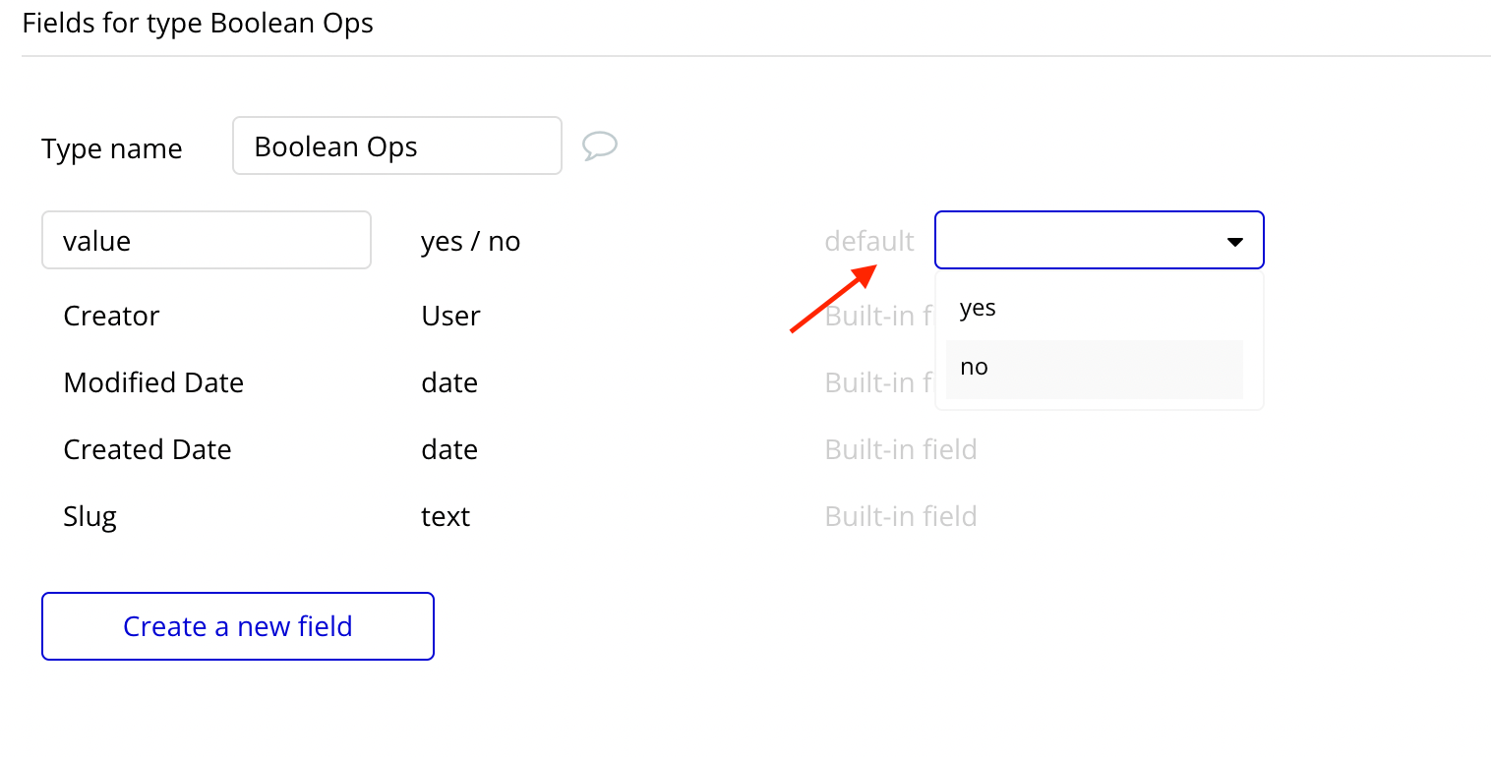Image resolution: width=1491 pixels, height=757 pixels.
Task: Click the "yes / no" field type label
Action: click(471, 241)
